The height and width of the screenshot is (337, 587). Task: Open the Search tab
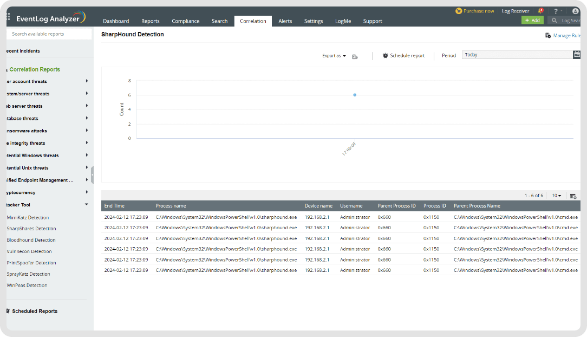tap(220, 21)
